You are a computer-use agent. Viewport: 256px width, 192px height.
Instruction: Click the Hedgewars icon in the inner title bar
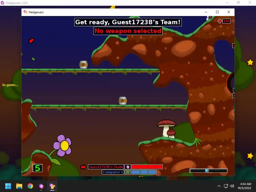pos(25,12)
